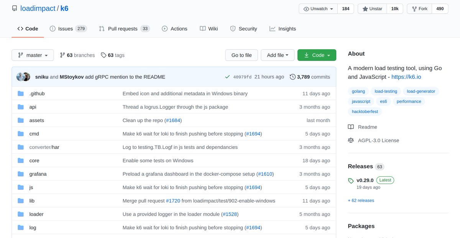Click the js folder icon

[21, 187]
